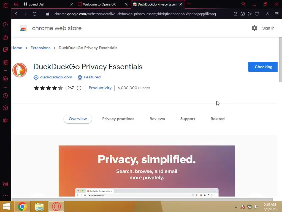Open Twitch panel in sidebar
The height and width of the screenshot is (212, 282).
point(6,50)
